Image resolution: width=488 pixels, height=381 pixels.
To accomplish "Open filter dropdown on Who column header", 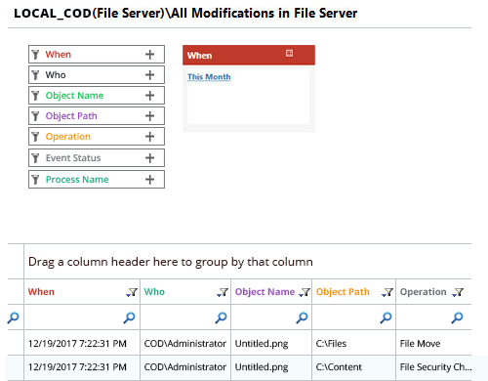I will click(x=223, y=292).
